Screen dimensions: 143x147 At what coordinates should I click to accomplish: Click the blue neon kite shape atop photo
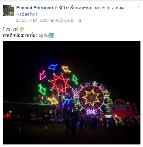[53, 67]
